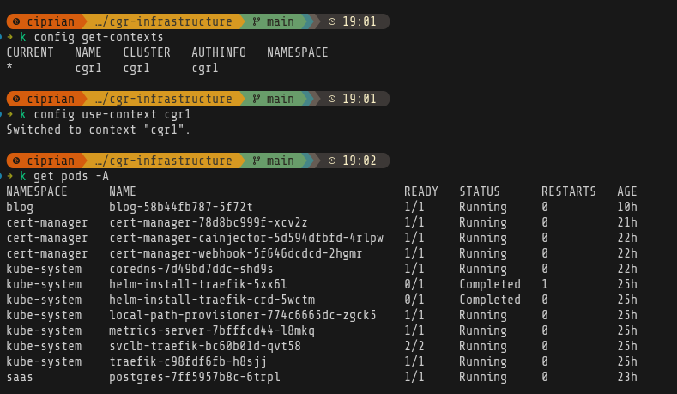Click the cgr1 value under AUTHINFO
Image resolution: width=677 pixels, height=394 pixels.
pyautogui.click(x=205, y=69)
